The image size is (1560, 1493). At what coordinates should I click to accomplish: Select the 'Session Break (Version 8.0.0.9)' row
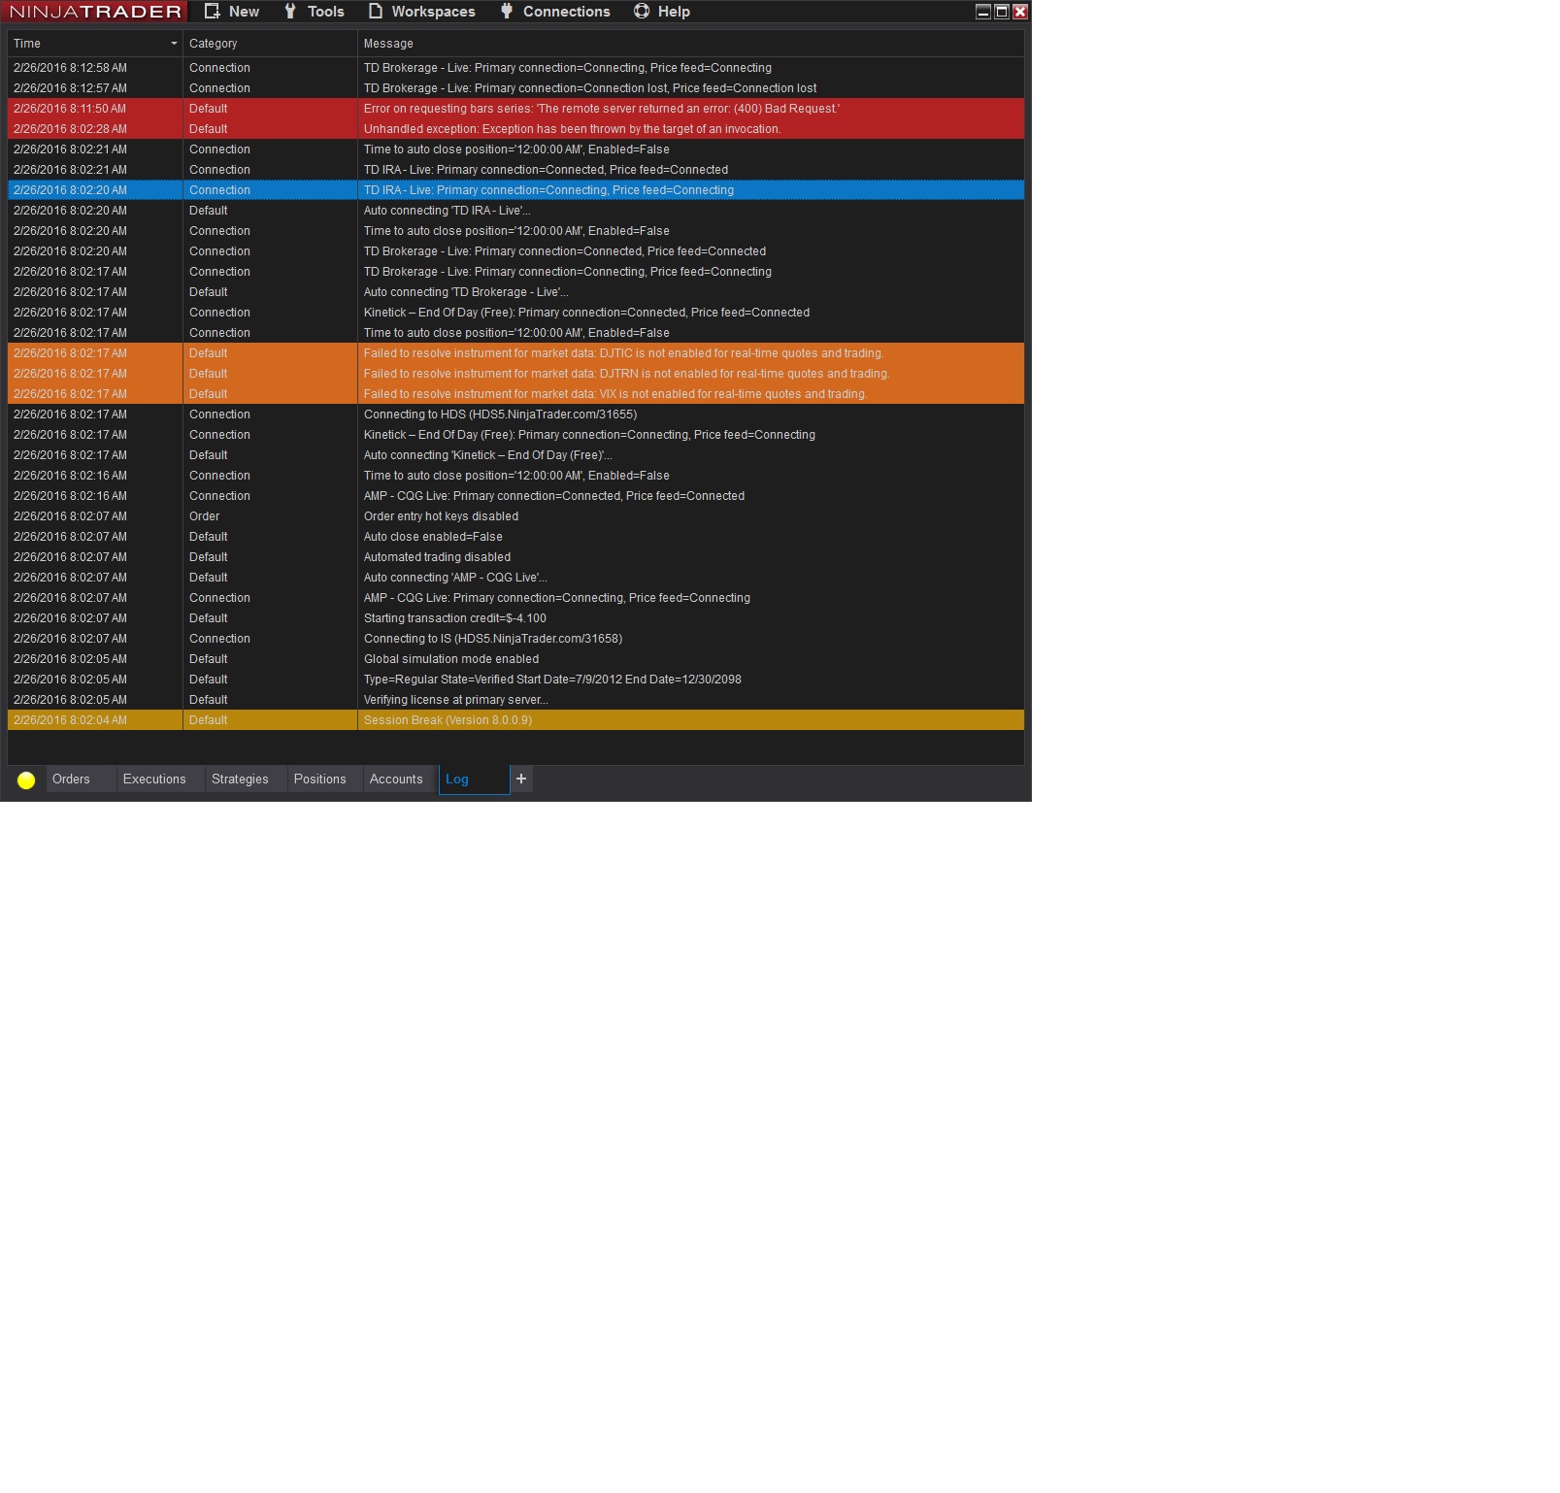click(x=515, y=720)
